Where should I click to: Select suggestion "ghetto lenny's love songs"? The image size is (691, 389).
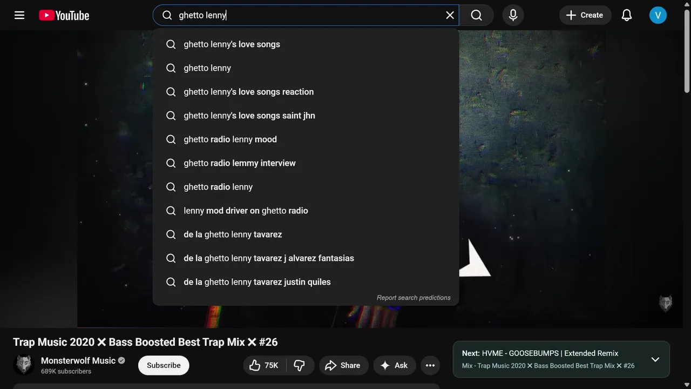[306, 44]
